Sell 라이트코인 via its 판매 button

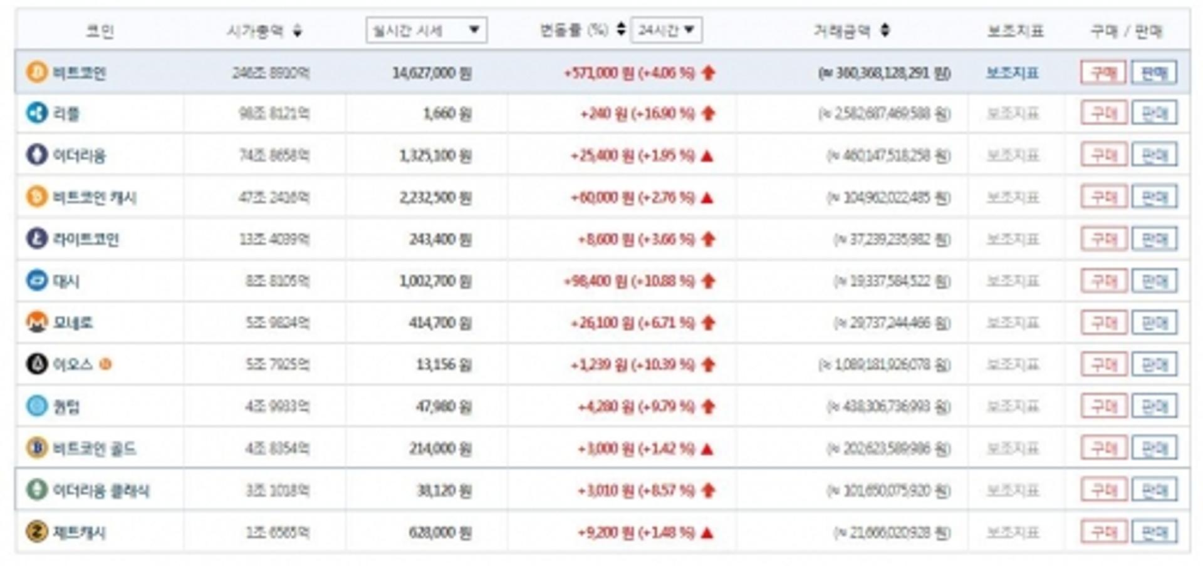tap(1154, 239)
